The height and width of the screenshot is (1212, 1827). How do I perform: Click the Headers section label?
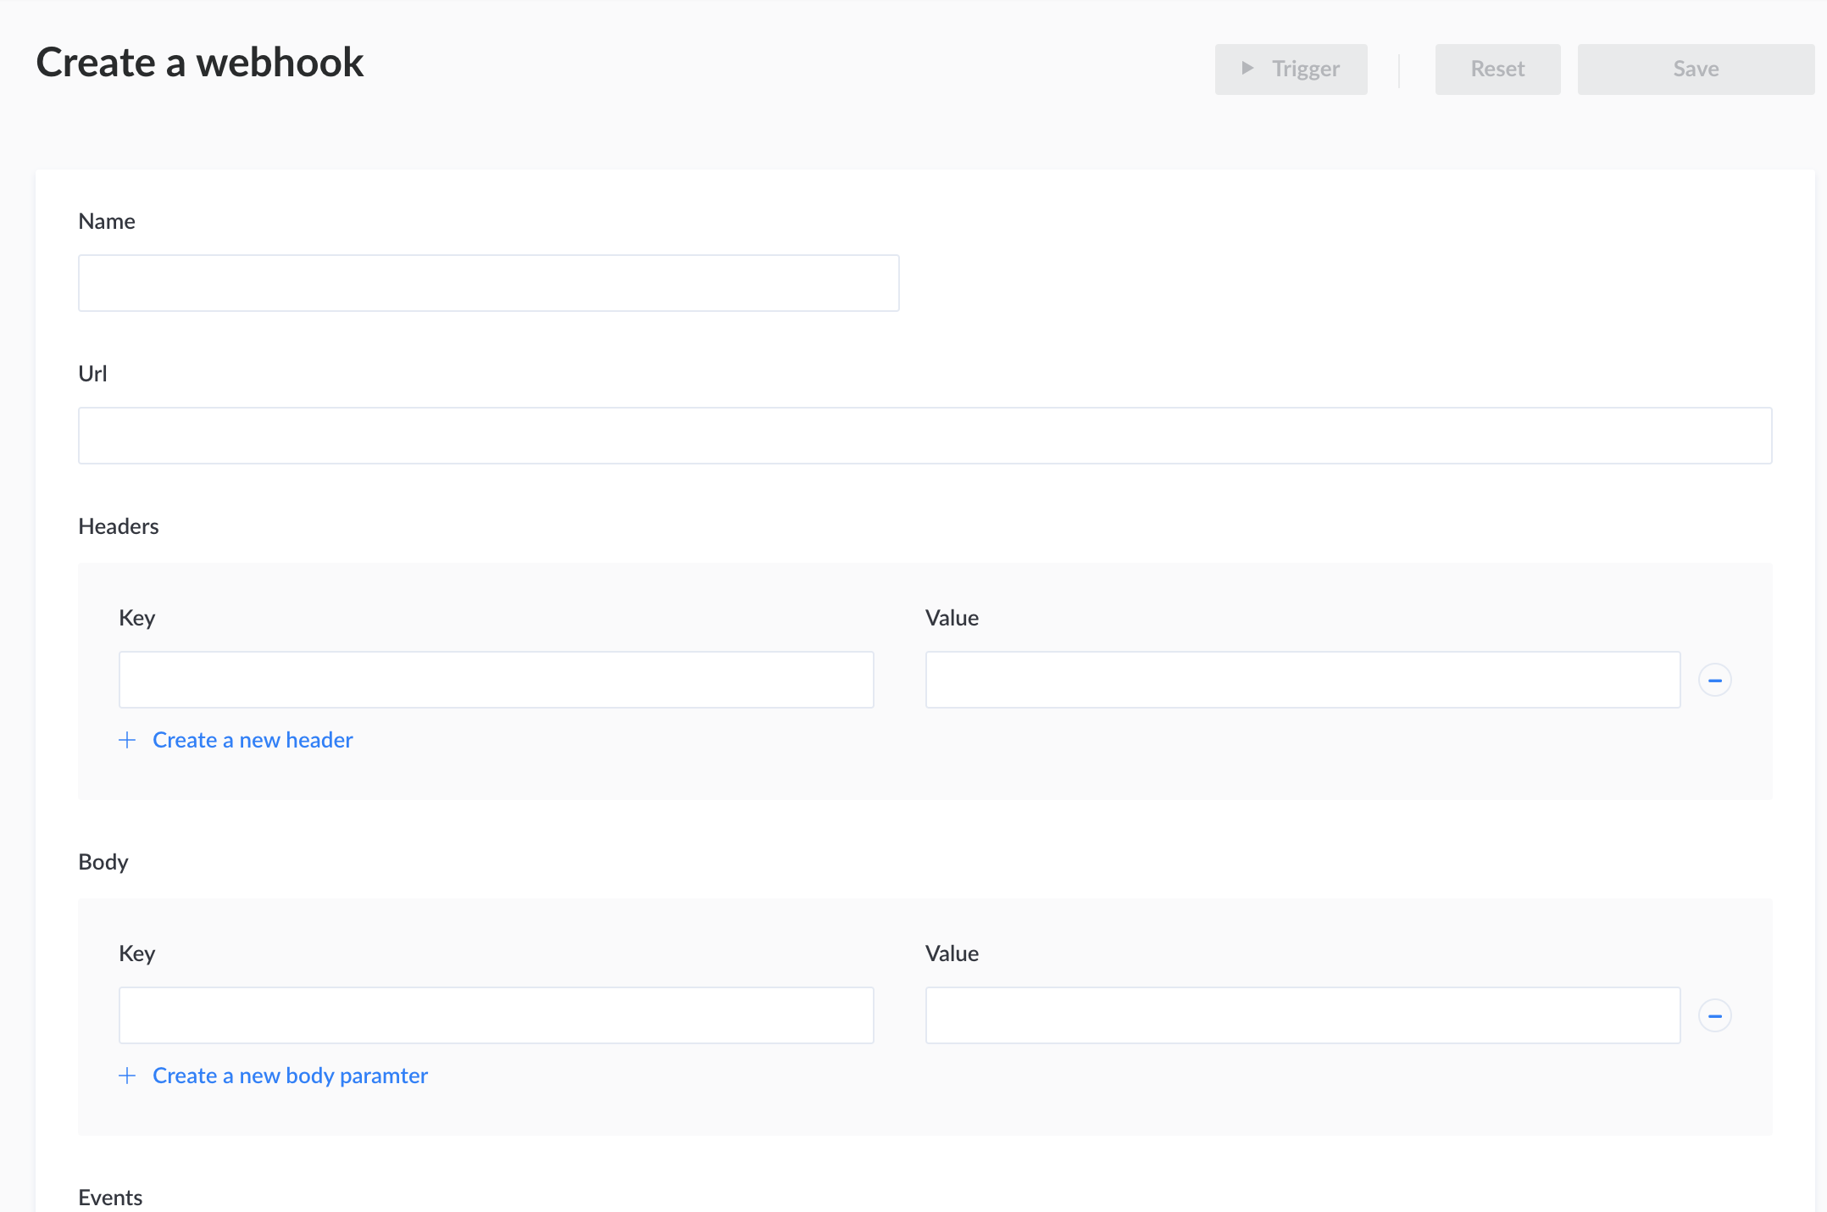119,527
